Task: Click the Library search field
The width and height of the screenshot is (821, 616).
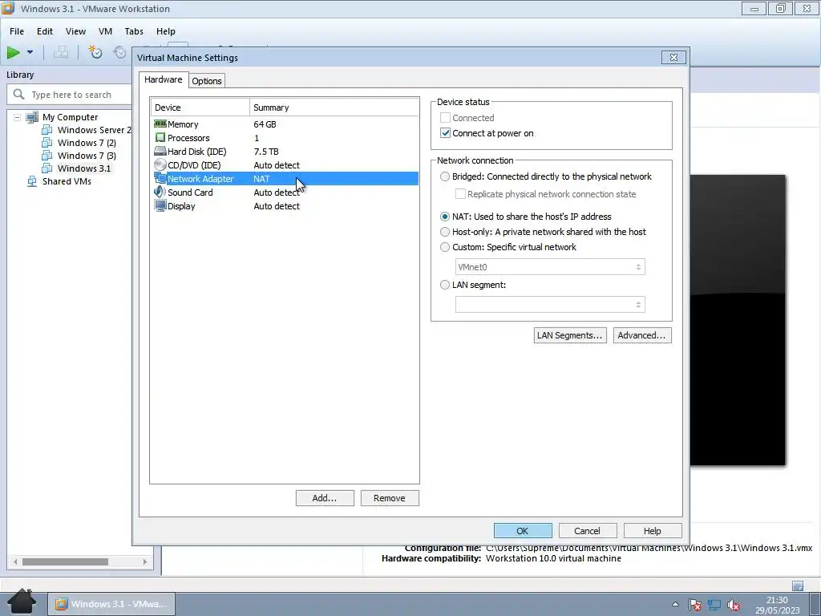Action: 71,95
